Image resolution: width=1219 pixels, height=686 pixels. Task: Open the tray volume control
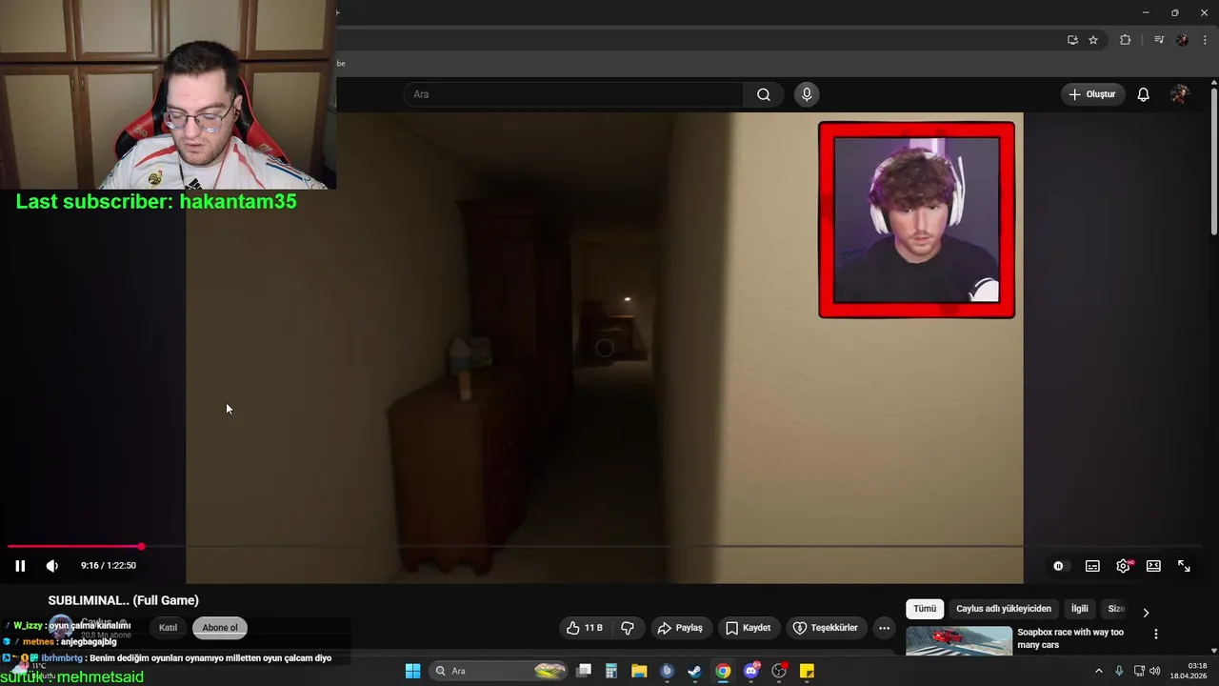pyautogui.click(x=1155, y=671)
